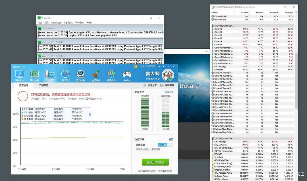This screenshot has height=181, width=307.
Task: Select Uncore Ratio row in HWiNFO
Action: click(x=252, y=20)
